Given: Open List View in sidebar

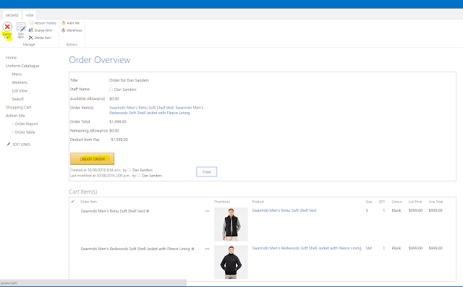Looking at the screenshot, I should click(x=20, y=90).
